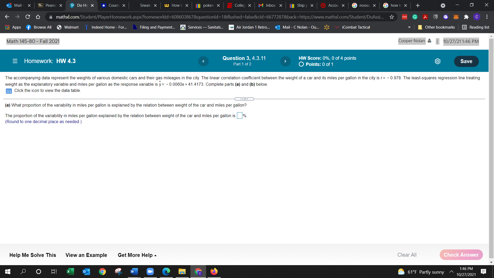Viewport: 494px width, 278px height.
Task: Bookmark this page with star icon
Action: pyautogui.click(x=392, y=17)
